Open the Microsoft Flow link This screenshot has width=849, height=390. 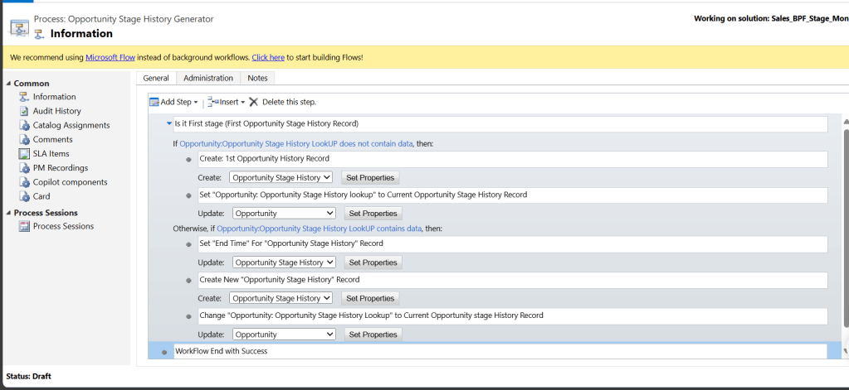click(110, 57)
